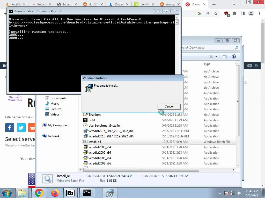Switch to the d3d12 browser tab
Image resolution: width=265 pixels, height=198 pixels.
pyautogui.click(x=93, y=4)
